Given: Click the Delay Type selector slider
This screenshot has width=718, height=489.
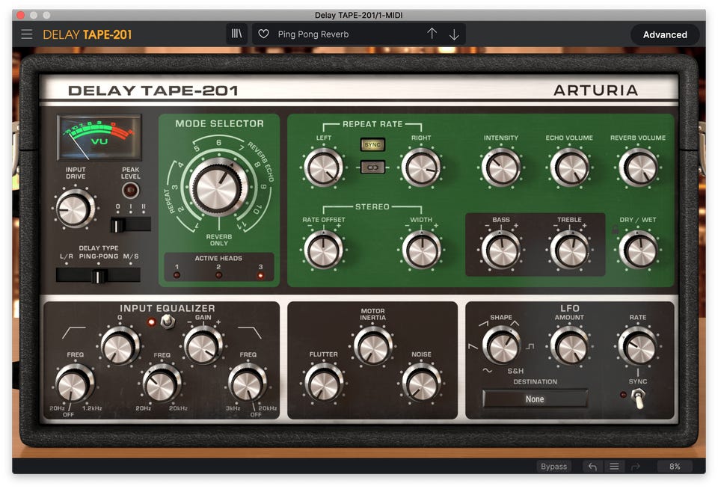Looking at the screenshot, I should (98, 276).
